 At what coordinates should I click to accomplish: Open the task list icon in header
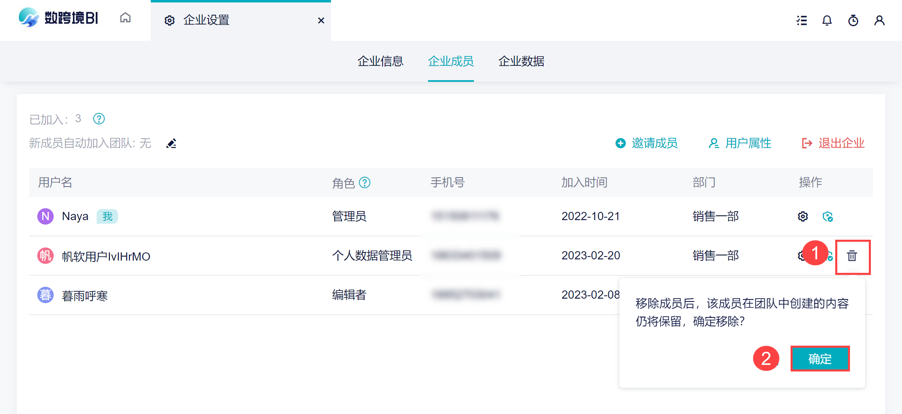[802, 20]
